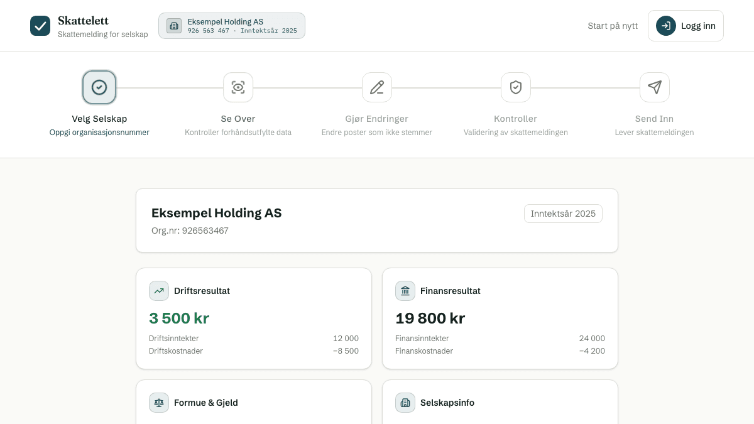This screenshot has width=754, height=424.
Task: Click the Start på nytt link
Action: tap(613, 26)
